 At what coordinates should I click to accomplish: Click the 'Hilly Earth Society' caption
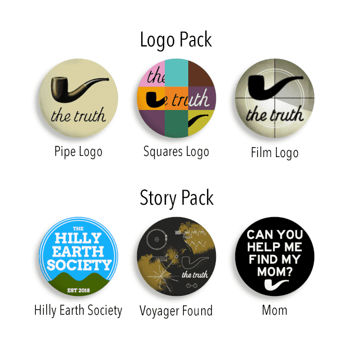tap(78, 311)
